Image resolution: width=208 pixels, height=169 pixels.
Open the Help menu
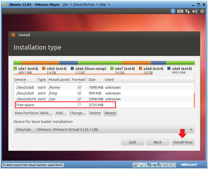point(105,5)
